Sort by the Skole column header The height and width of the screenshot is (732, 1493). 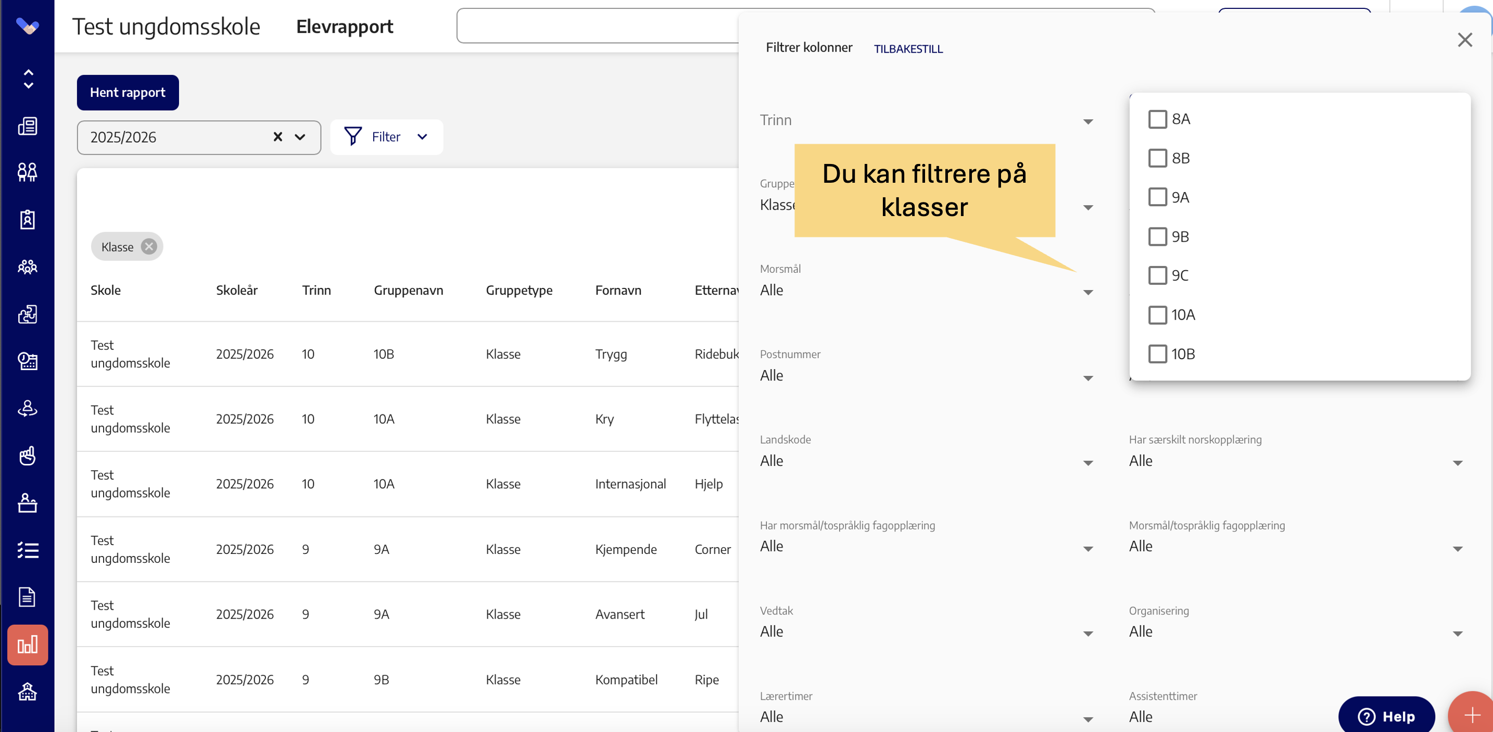click(106, 291)
